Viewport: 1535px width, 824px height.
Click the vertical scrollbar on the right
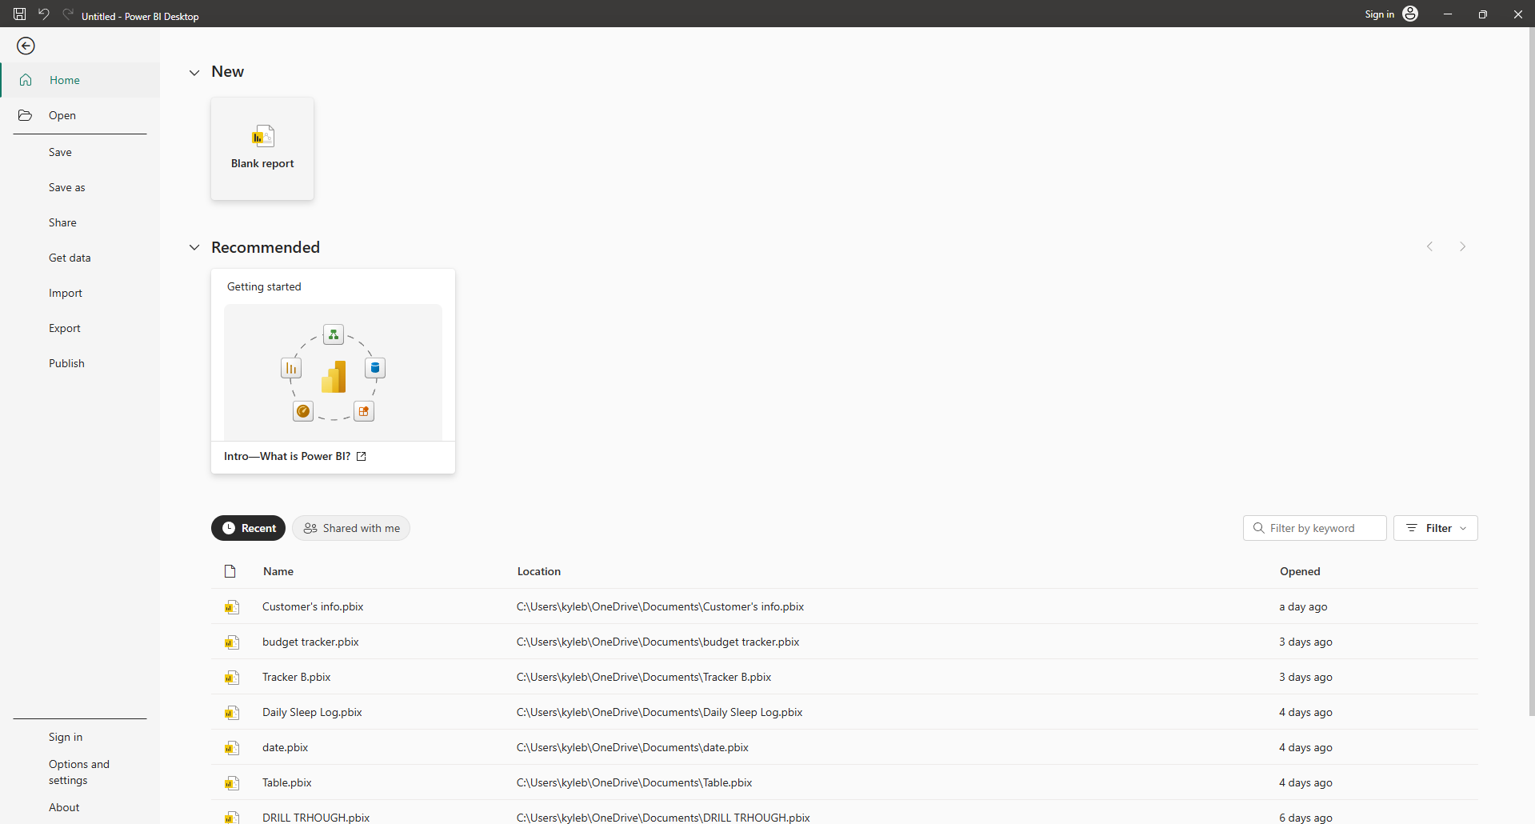1531,372
